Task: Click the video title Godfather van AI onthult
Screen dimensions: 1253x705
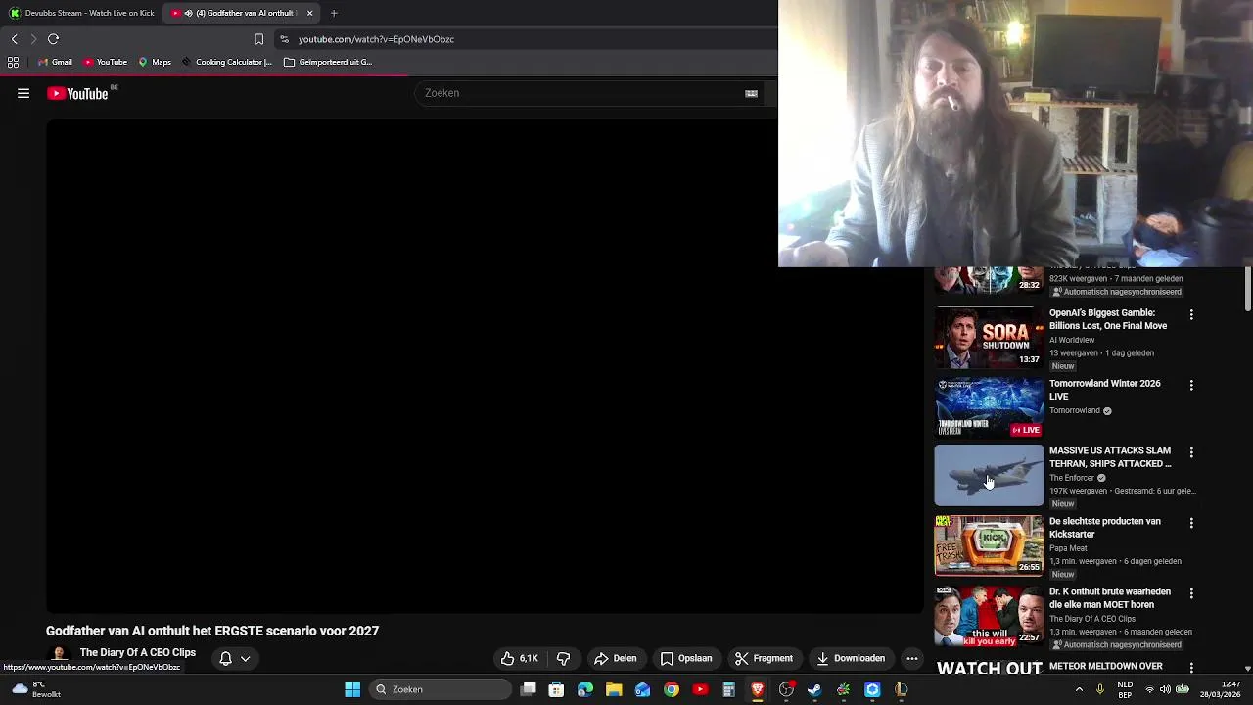Action: click(212, 631)
